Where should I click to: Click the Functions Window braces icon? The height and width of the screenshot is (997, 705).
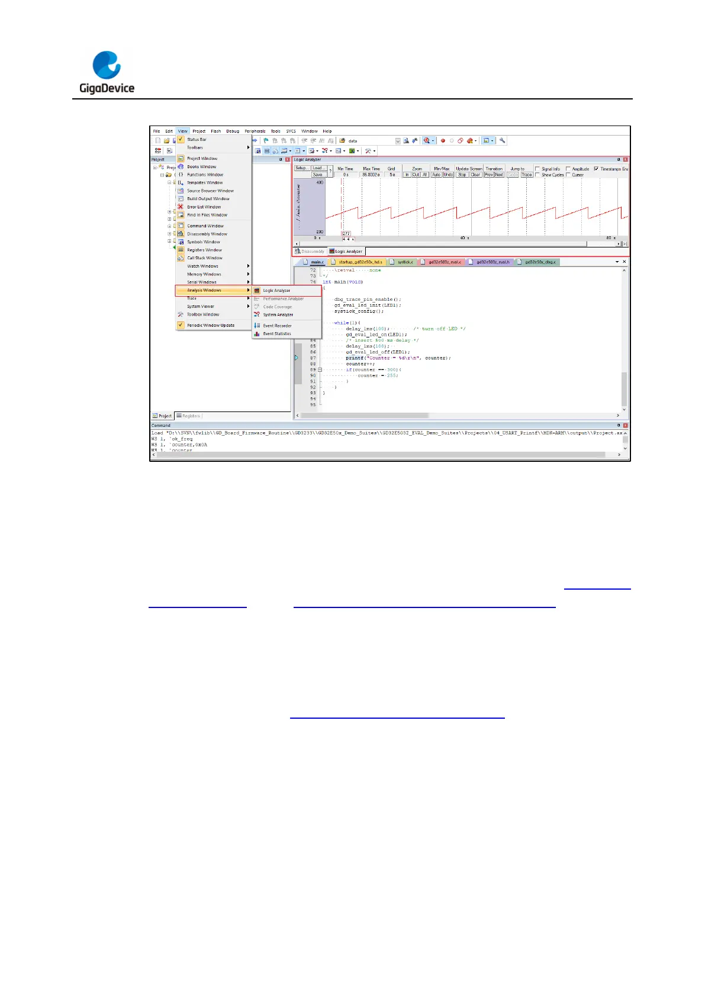[x=181, y=175]
